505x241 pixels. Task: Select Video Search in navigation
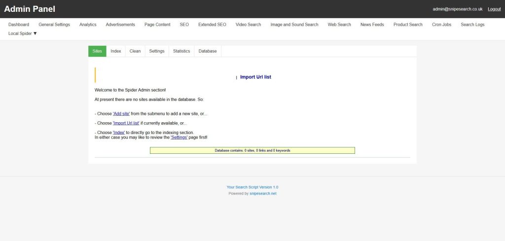248,25
